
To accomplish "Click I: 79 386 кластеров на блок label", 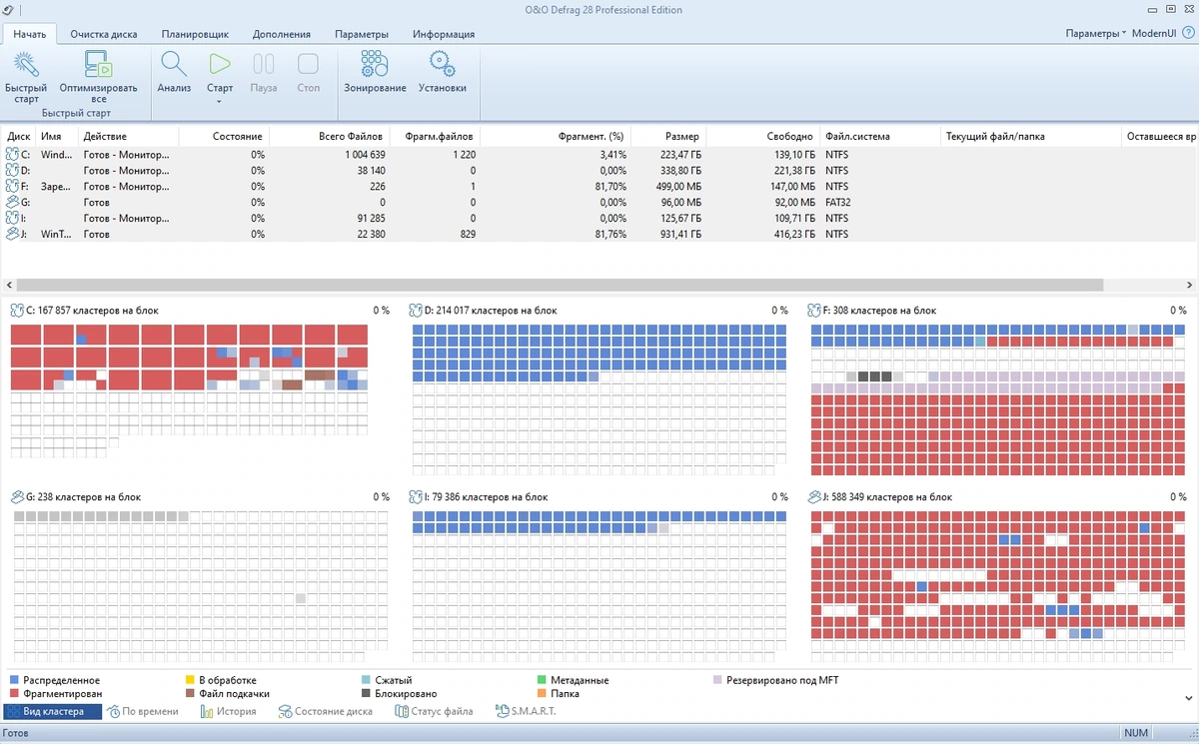I will pyautogui.click(x=487, y=496).
